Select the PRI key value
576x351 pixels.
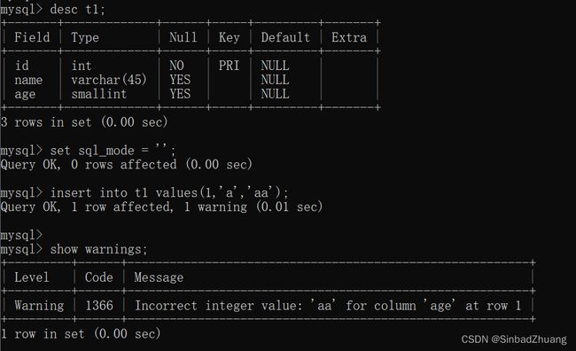pos(229,66)
